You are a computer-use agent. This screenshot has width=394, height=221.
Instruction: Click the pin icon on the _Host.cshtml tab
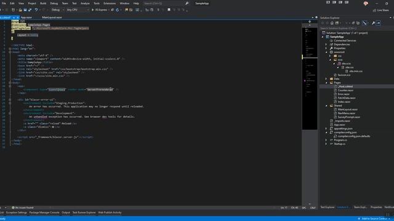point(14,18)
